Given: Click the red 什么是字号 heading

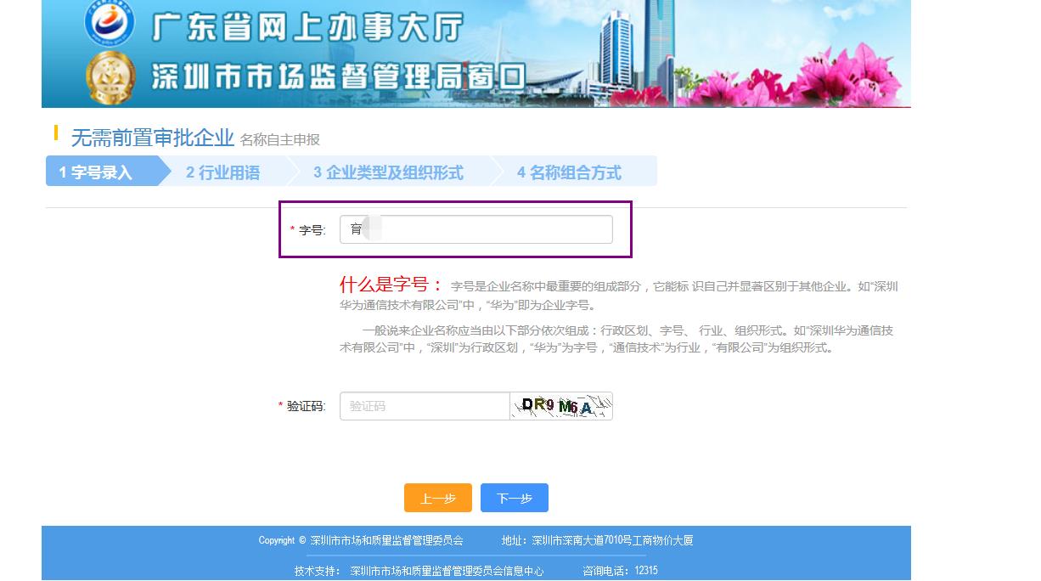Looking at the screenshot, I should pyautogui.click(x=391, y=285).
